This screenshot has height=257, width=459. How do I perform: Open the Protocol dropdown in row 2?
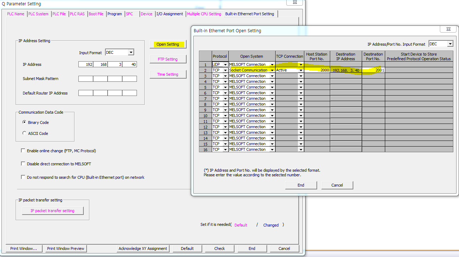pos(225,70)
